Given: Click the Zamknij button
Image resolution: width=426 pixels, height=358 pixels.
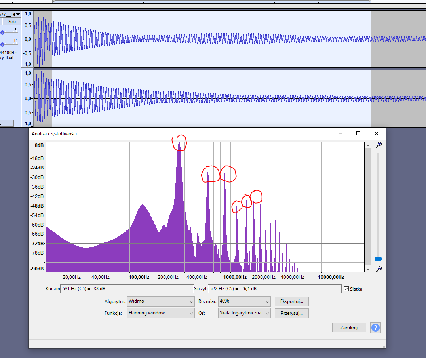Looking at the screenshot, I should [349, 328].
